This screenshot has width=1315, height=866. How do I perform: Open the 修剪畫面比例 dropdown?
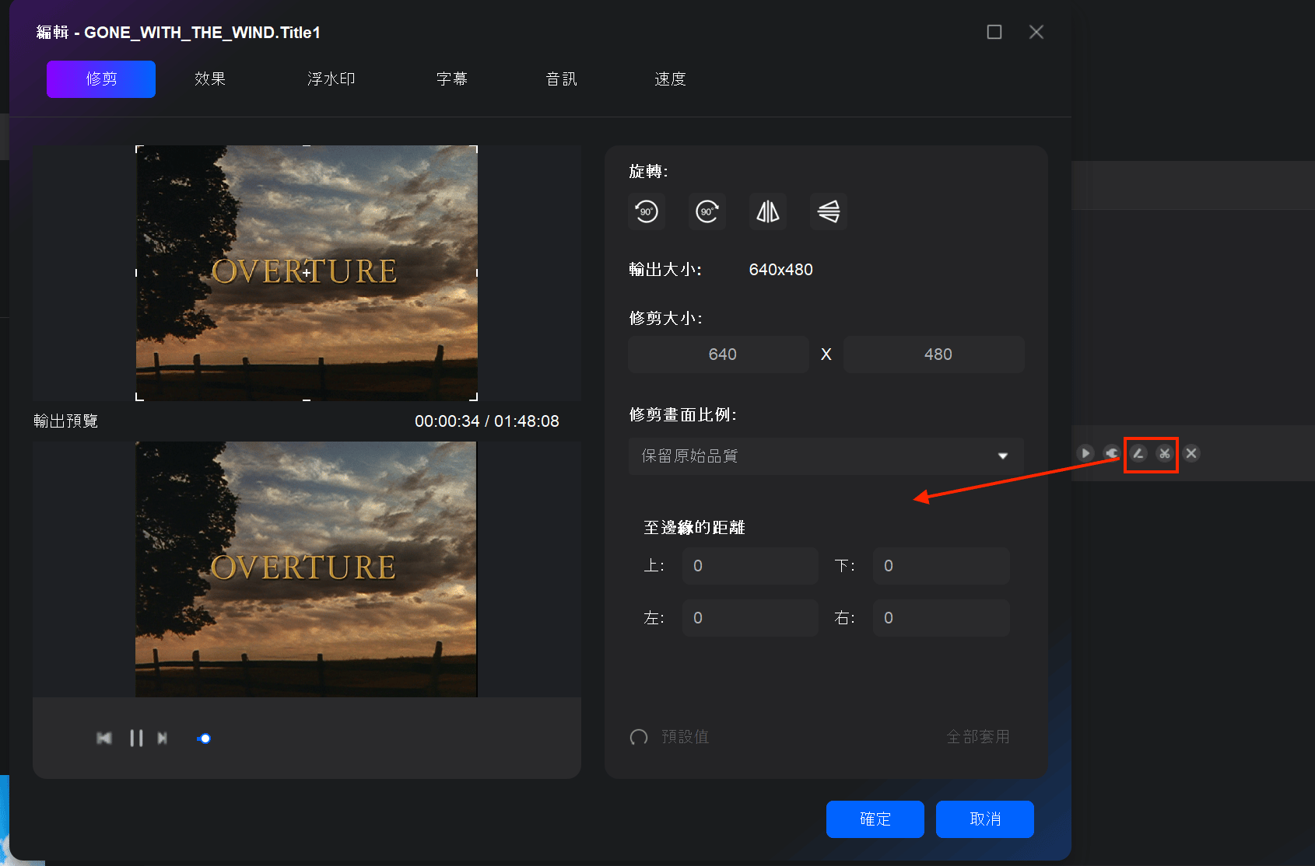click(826, 456)
